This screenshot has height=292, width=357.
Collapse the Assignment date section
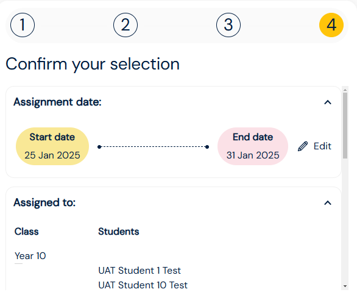[x=328, y=102]
